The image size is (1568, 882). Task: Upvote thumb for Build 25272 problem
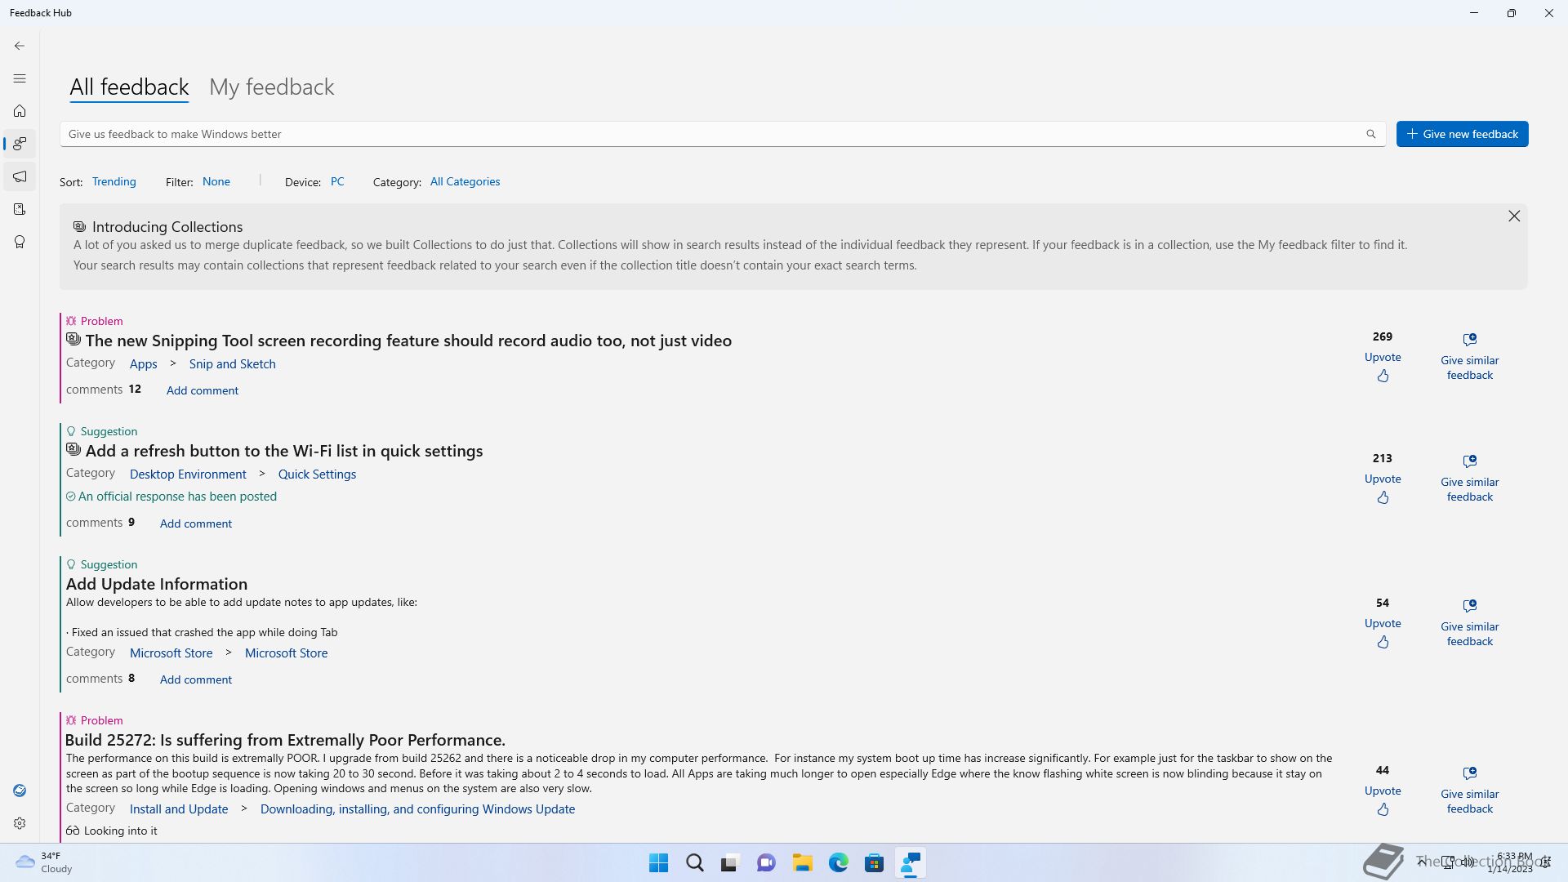tap(1383, 809)
